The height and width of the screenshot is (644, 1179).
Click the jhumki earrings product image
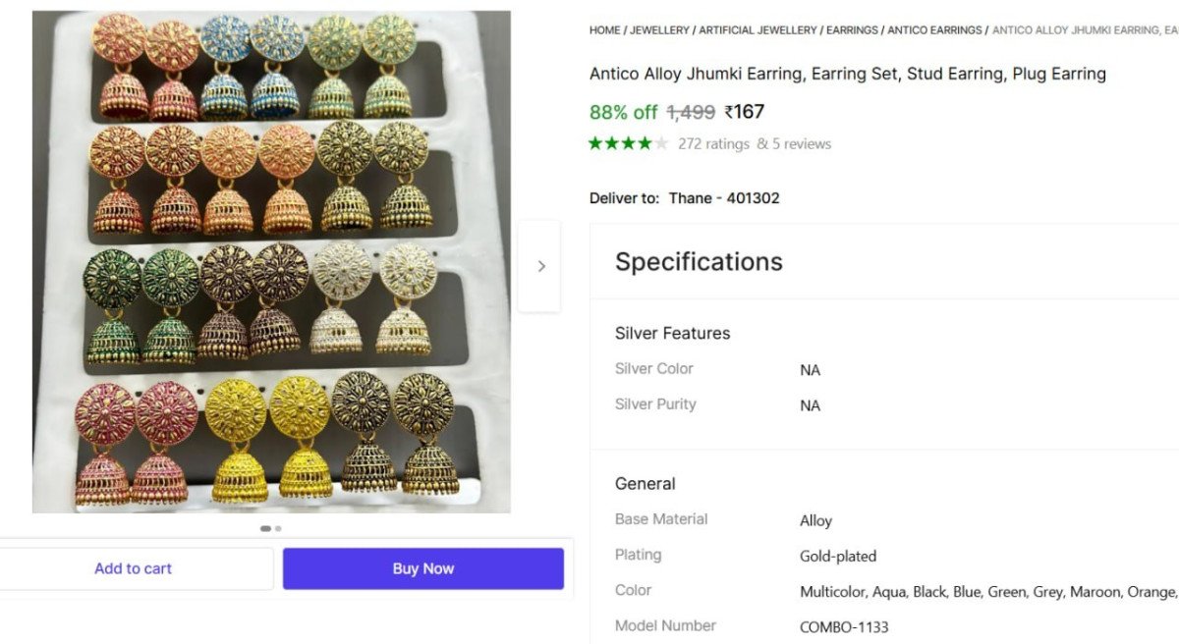[x=270, y=260]
